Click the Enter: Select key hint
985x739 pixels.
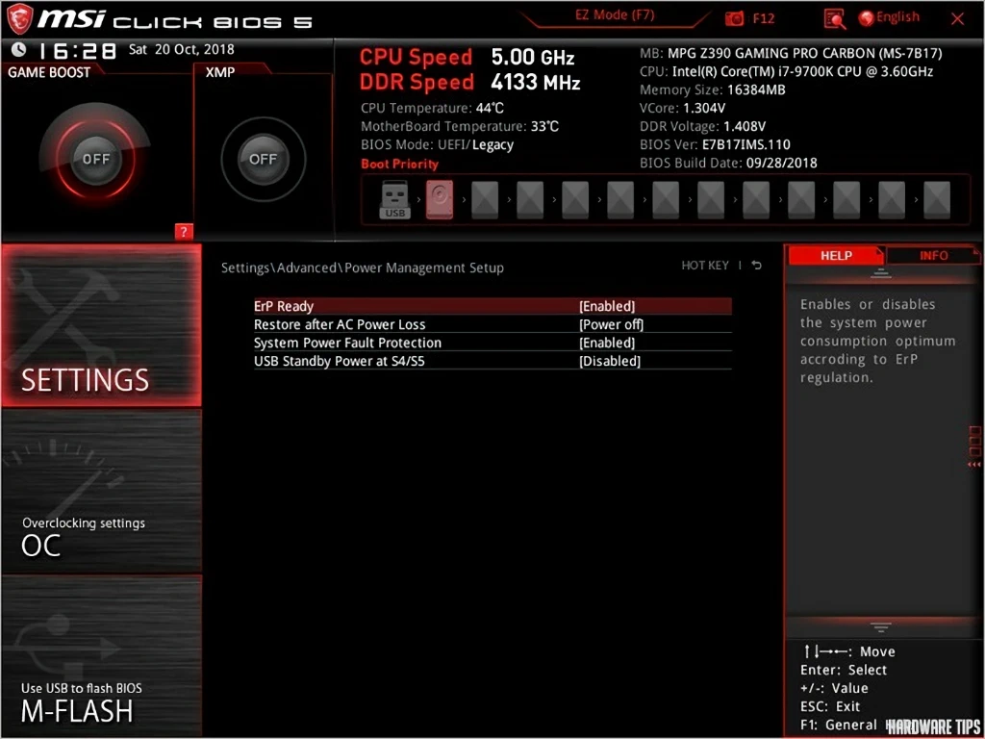(844, 670)
